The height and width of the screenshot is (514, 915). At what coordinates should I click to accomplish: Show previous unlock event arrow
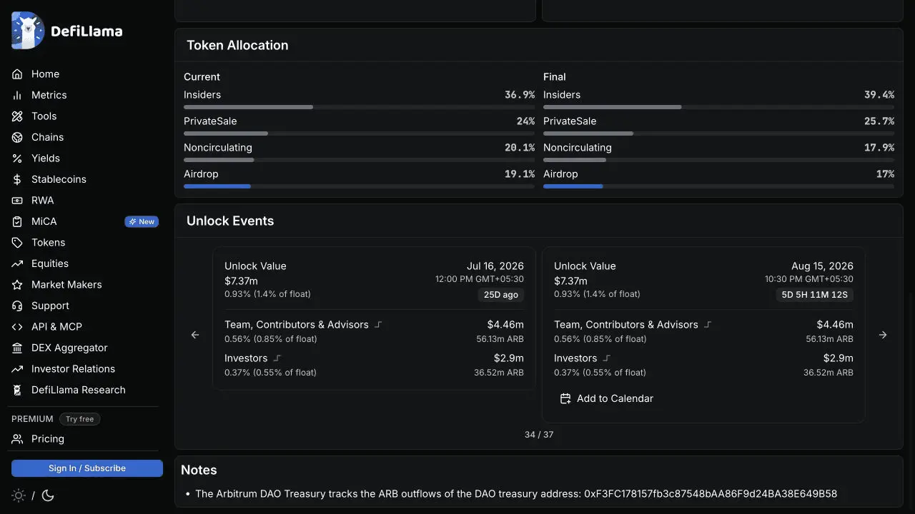pos(195,335)
